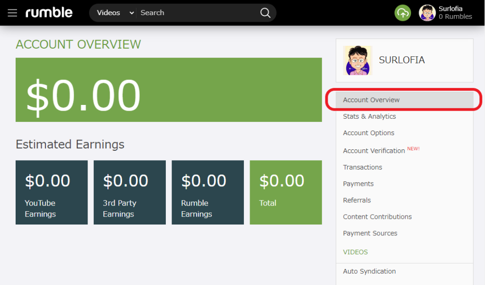The width and height of the screenshot is (485, 285).
Task: Click the Rumble logo
Action: pyautogui.click(x=49, y=13)
